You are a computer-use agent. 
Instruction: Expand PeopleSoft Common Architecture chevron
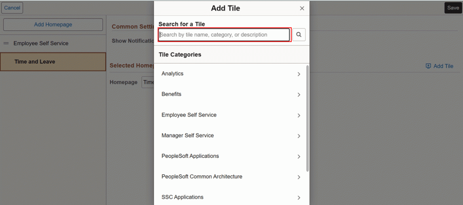[299, 177]
